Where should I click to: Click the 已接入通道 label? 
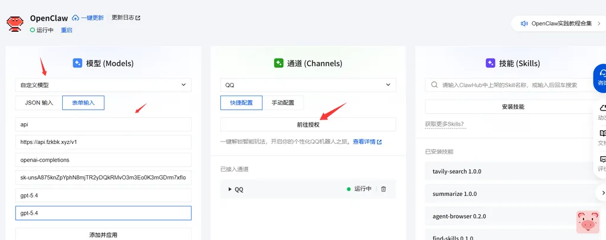click(x=234, y=169)
